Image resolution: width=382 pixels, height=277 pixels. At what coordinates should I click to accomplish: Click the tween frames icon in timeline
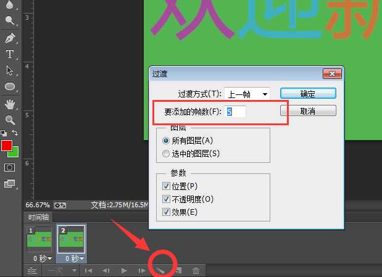(x=160, y=270)
